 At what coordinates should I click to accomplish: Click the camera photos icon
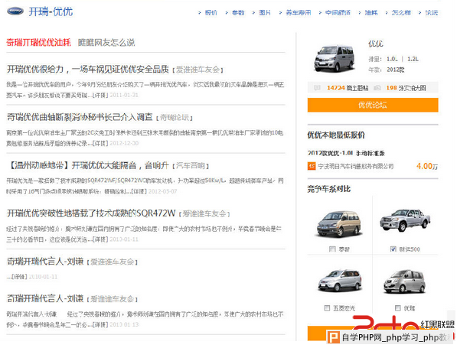pos(377,88)
